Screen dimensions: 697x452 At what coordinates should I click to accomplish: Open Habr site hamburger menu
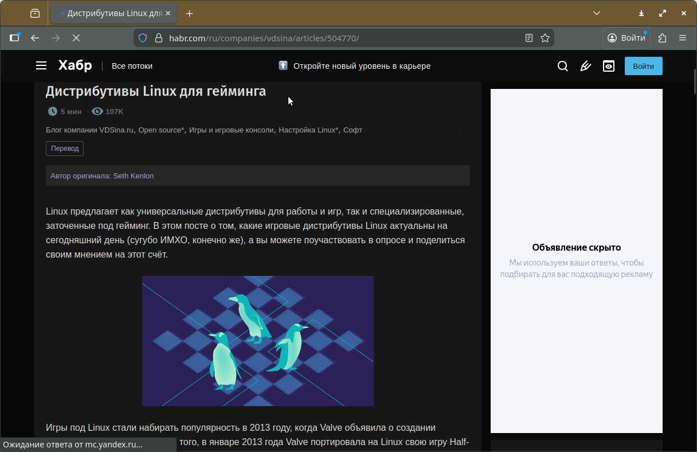[x=41, y=66]
